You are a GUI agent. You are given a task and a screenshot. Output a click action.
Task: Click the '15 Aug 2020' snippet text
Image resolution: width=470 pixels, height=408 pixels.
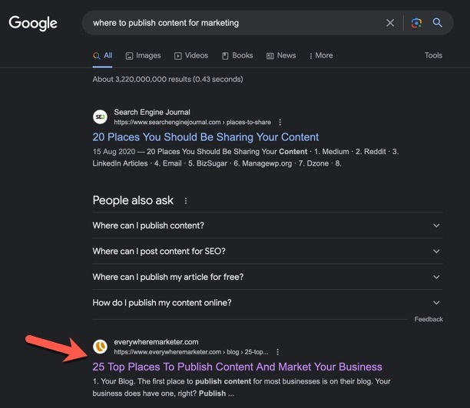coord(114,151)
